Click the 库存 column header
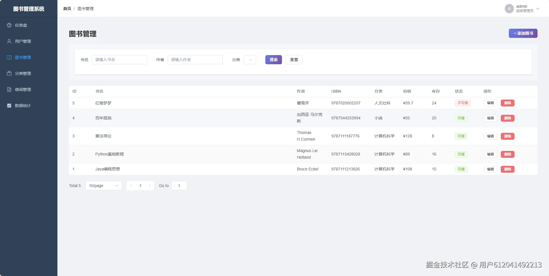Image resolution: width=549 pixels, height=276 pixels. [x=436, y=91]
